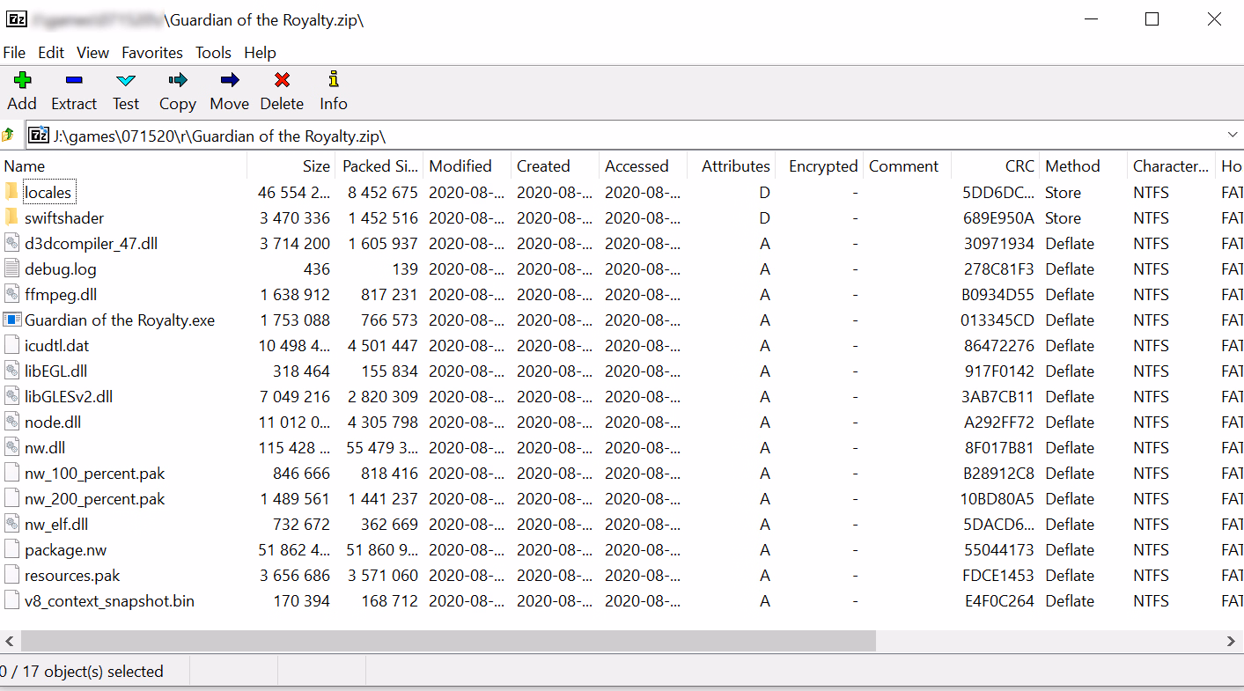Screen dimensions: 1244x691
Task: Click the address bar path field
Action: pyautogui.click(x=634, y=136)
